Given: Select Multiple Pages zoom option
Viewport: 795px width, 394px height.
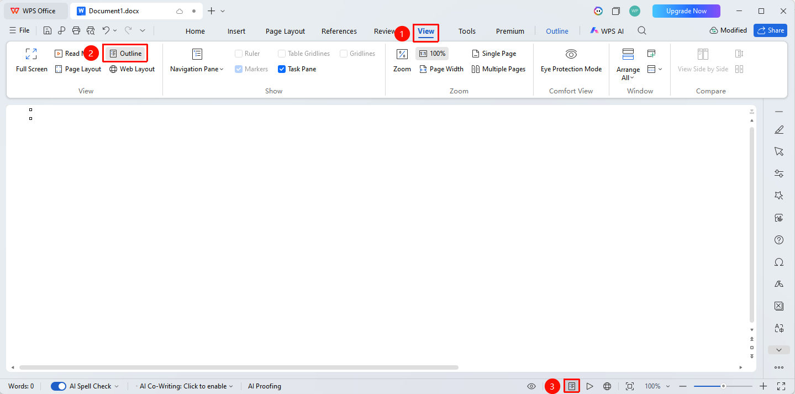Looking at the screenshot, I should pos(498,69).
